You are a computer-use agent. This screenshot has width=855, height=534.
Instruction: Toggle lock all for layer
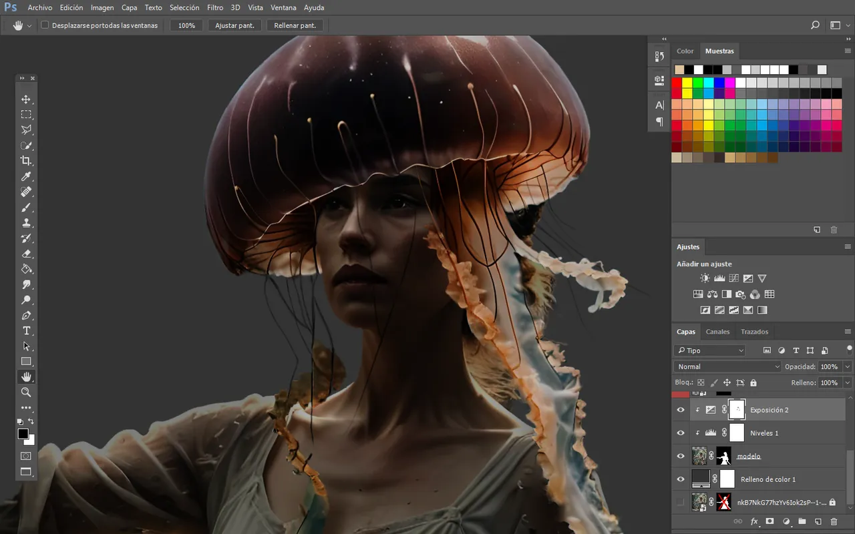(x=753, y=383)
